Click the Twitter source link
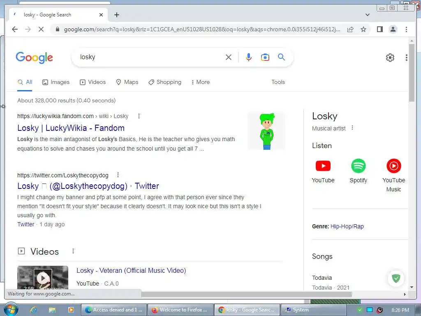421x316 pixels. pyautogui.click(x=26, y=224)
